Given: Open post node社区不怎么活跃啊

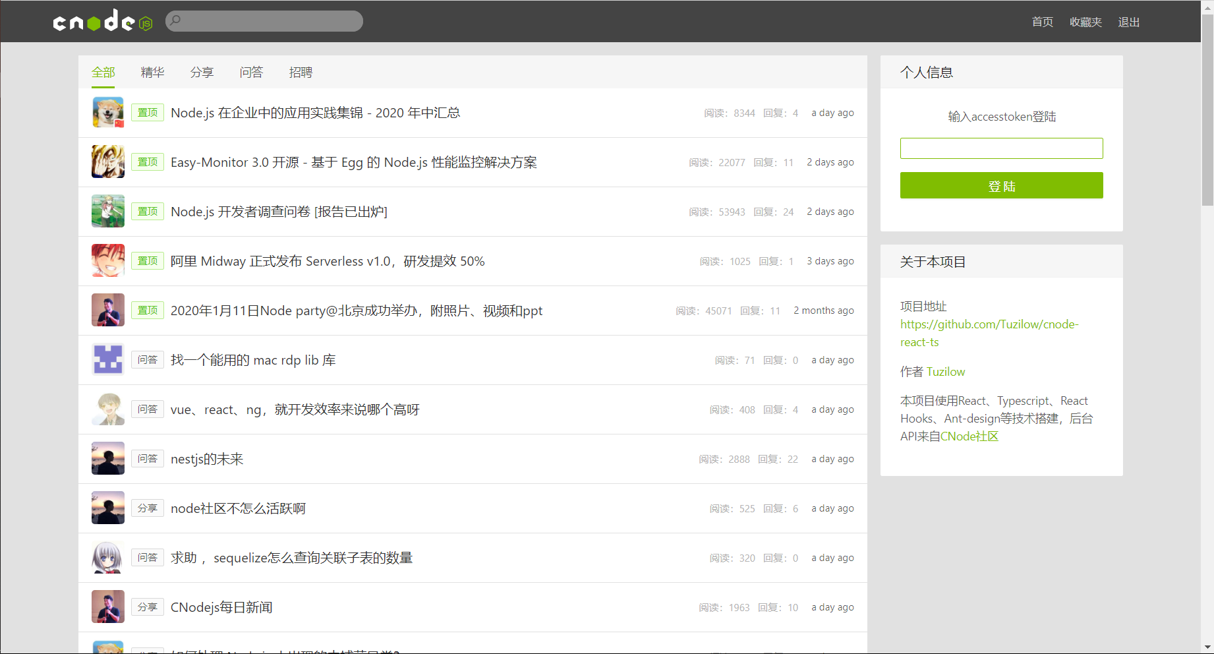Looking at the screenshot, I should pos(238,508).
